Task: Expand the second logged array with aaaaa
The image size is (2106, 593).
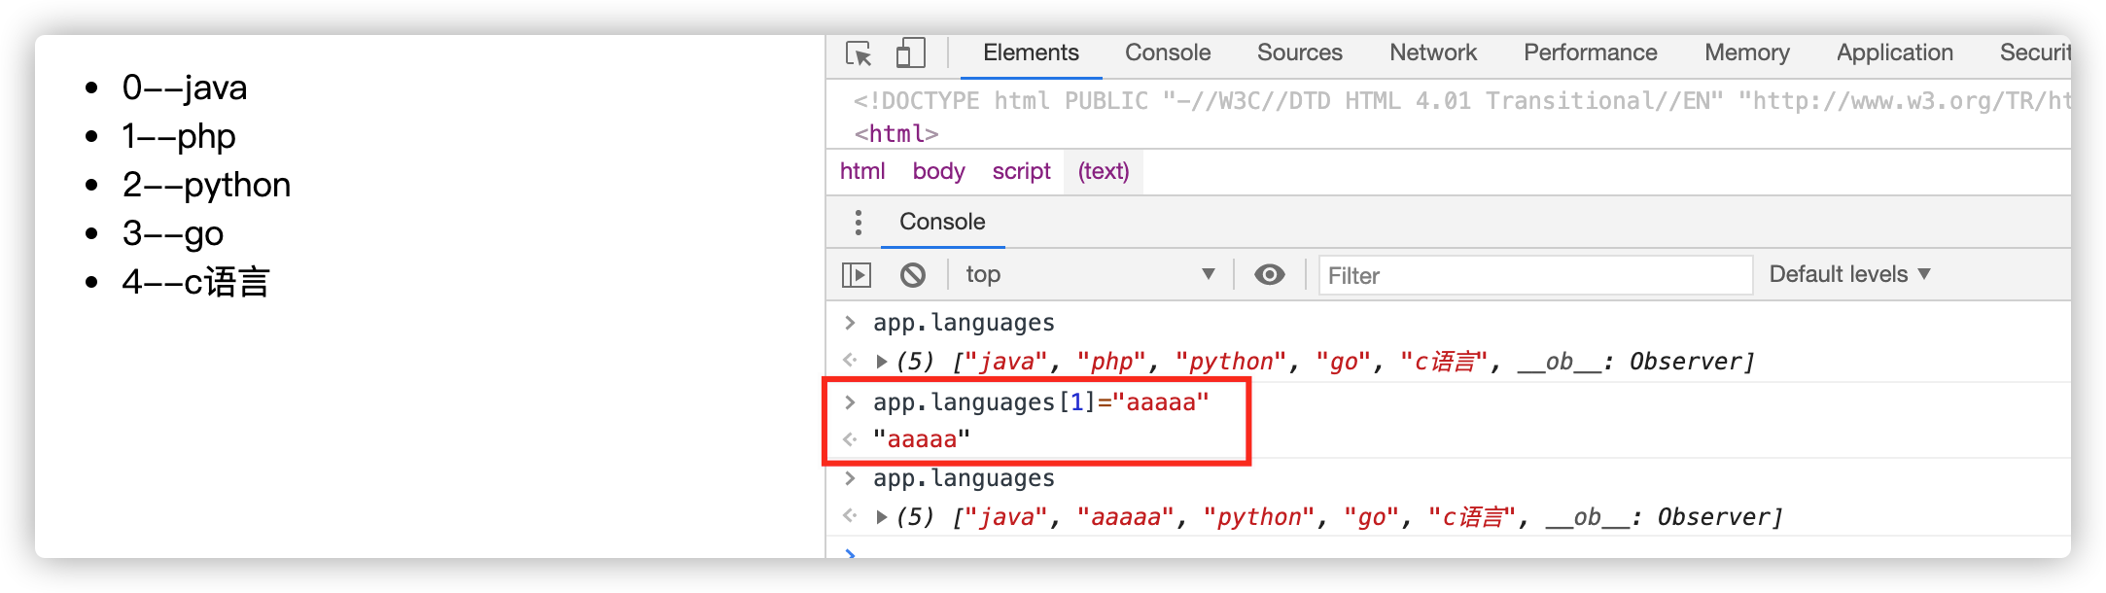Action: 882,517
